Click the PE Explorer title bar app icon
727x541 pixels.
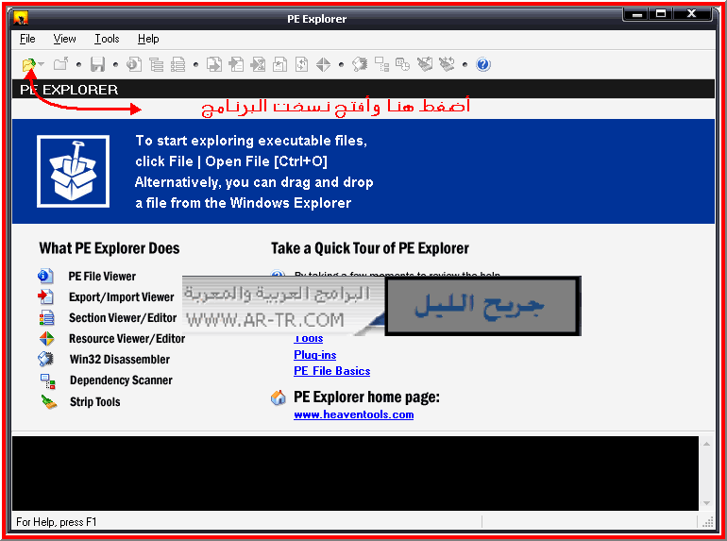(21, 19)
